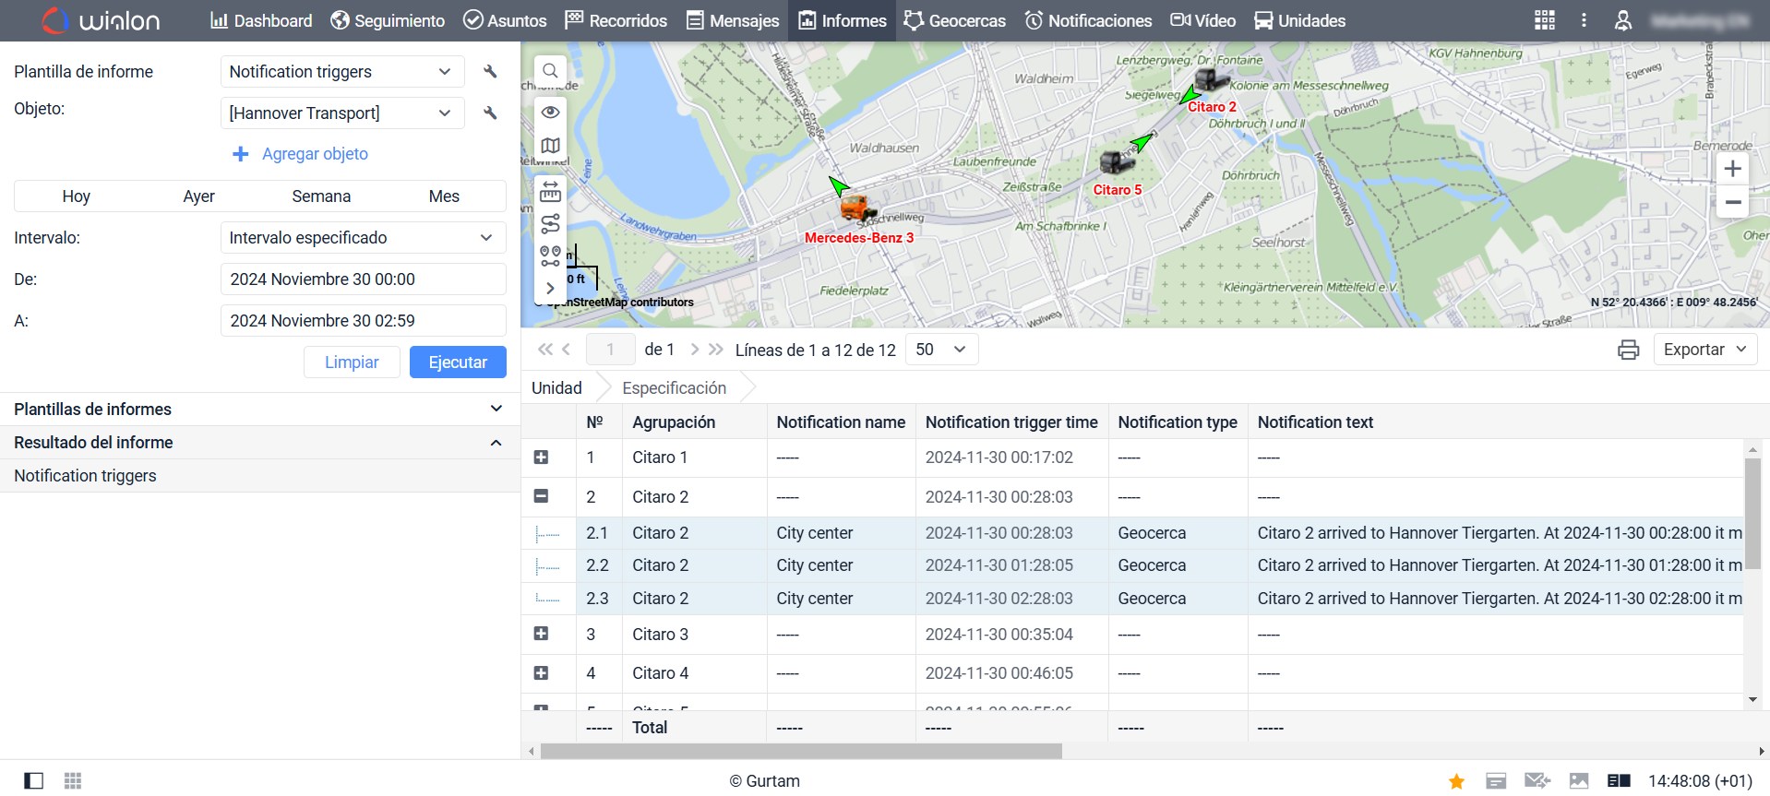Open the Exportar dropdown
Screen dimensions: 1770x796
pos(1704,350)
